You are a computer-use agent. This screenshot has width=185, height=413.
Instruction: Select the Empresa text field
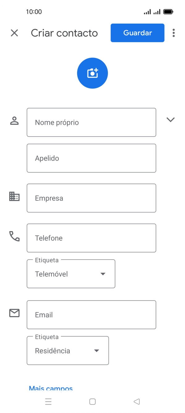[x=91, y=198]
